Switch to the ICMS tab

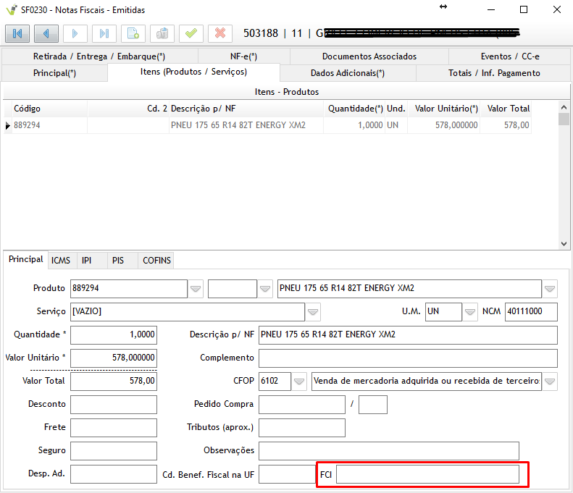61,260
